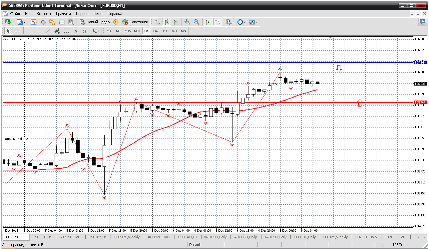Expand the Templates dropdown arrow

click(x=256, y=22)
